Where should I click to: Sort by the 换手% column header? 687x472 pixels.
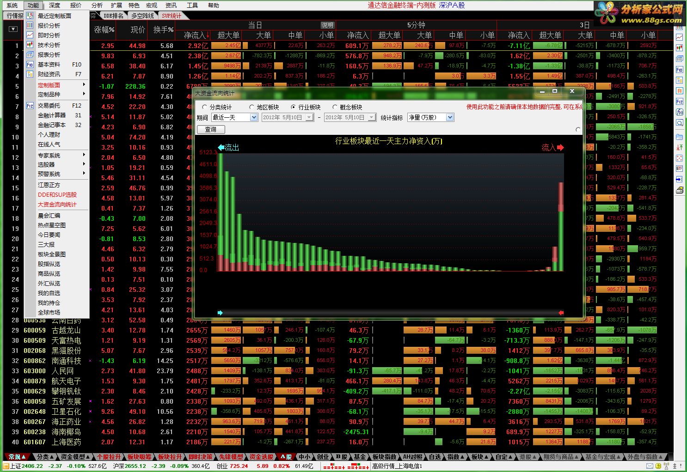point(164,30)
